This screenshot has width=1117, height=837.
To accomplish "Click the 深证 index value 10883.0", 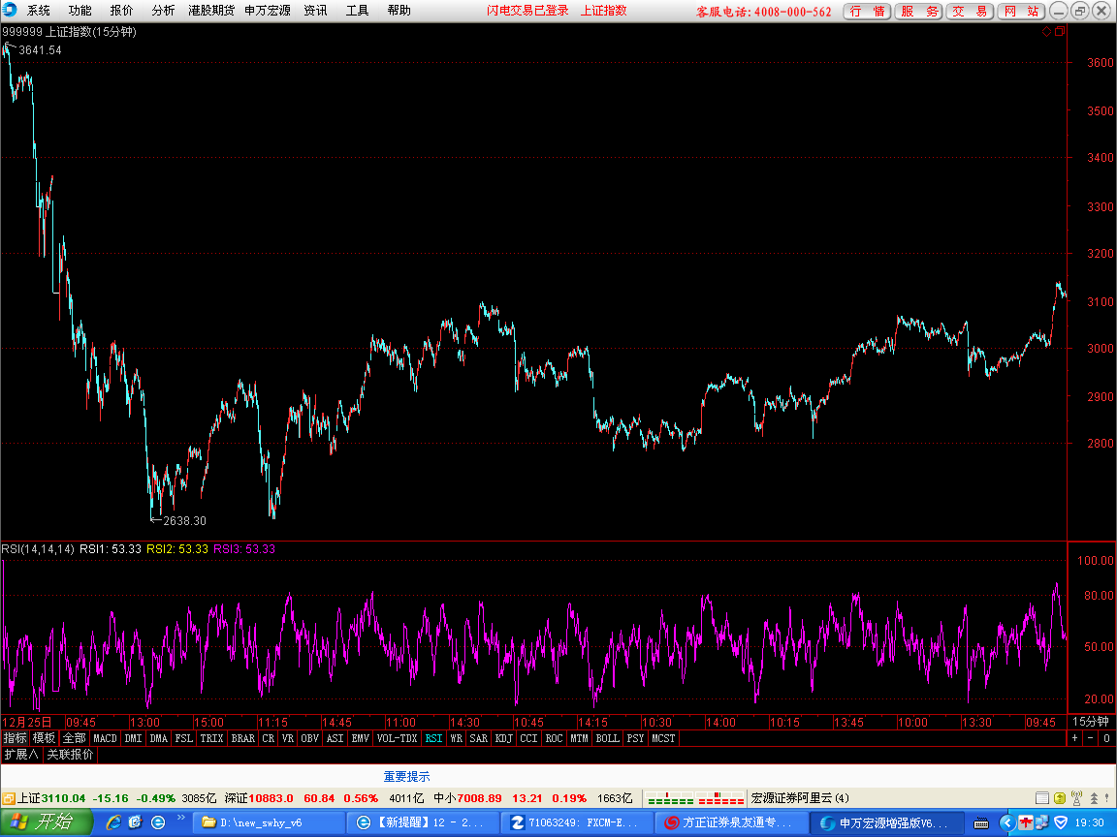I will pyautogui.click(x=271, y=798).
